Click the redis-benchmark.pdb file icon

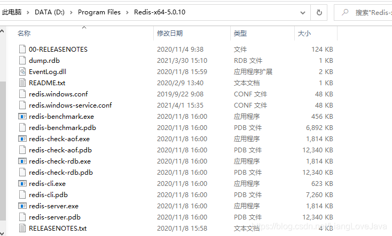(22, 128)
